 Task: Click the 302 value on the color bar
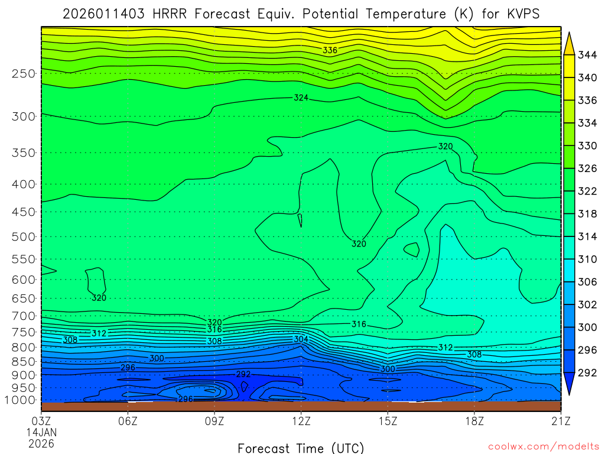[587, 304]
